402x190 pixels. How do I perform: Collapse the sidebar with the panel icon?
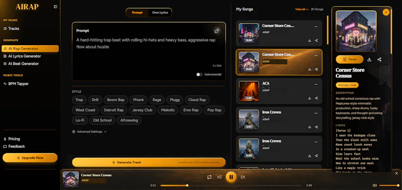click(x=55, y=7)
